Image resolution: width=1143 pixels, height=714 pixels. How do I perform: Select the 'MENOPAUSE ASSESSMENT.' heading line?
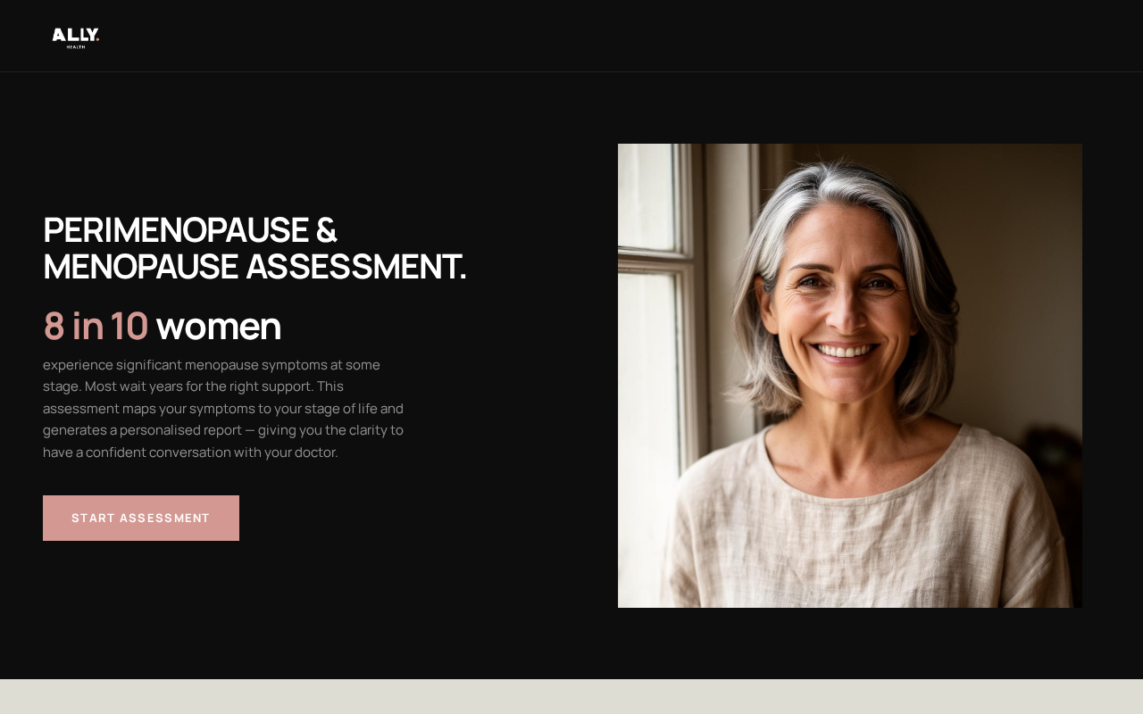(x=254, y=267)
